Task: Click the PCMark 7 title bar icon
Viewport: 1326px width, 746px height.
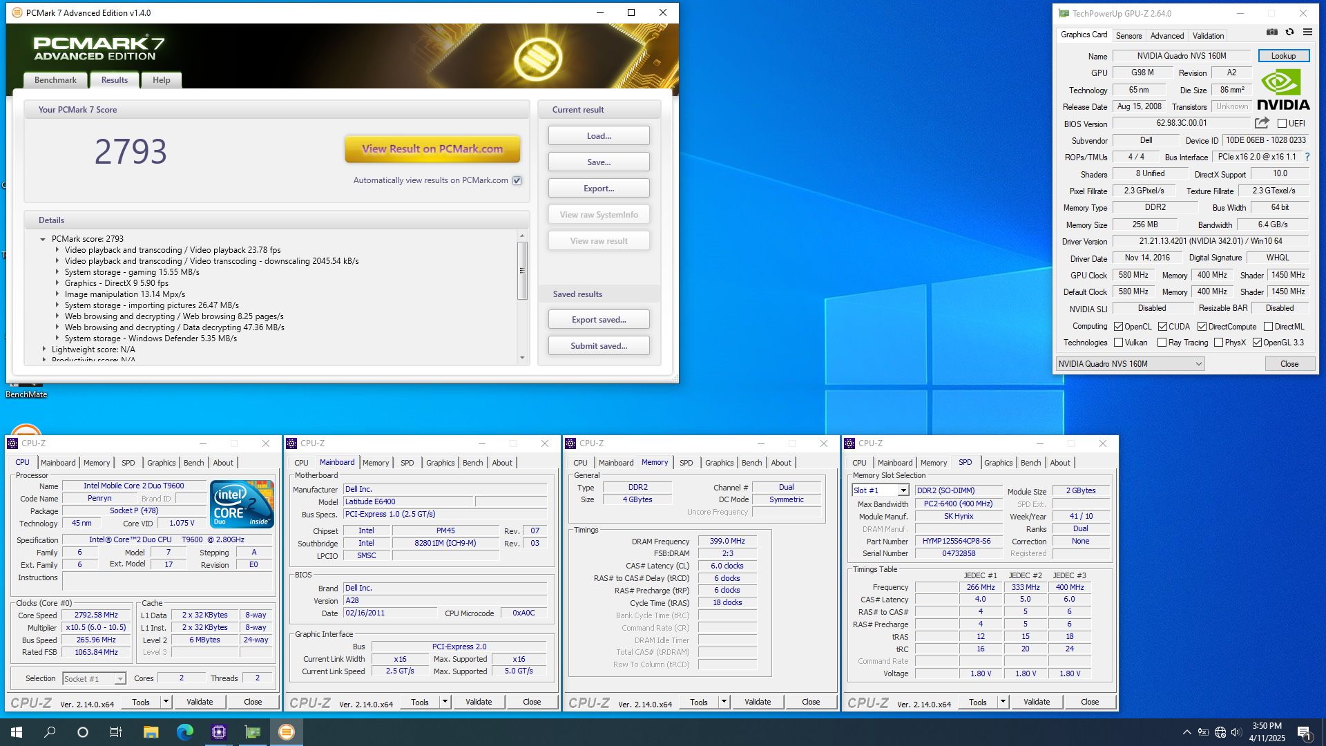Action: 17,12
